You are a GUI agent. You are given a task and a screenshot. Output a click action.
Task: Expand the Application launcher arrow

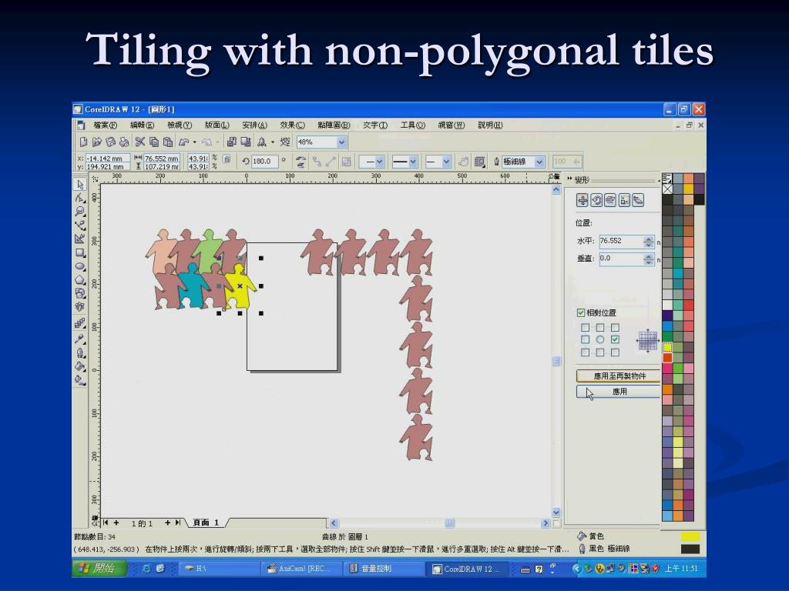click(273, 142)
